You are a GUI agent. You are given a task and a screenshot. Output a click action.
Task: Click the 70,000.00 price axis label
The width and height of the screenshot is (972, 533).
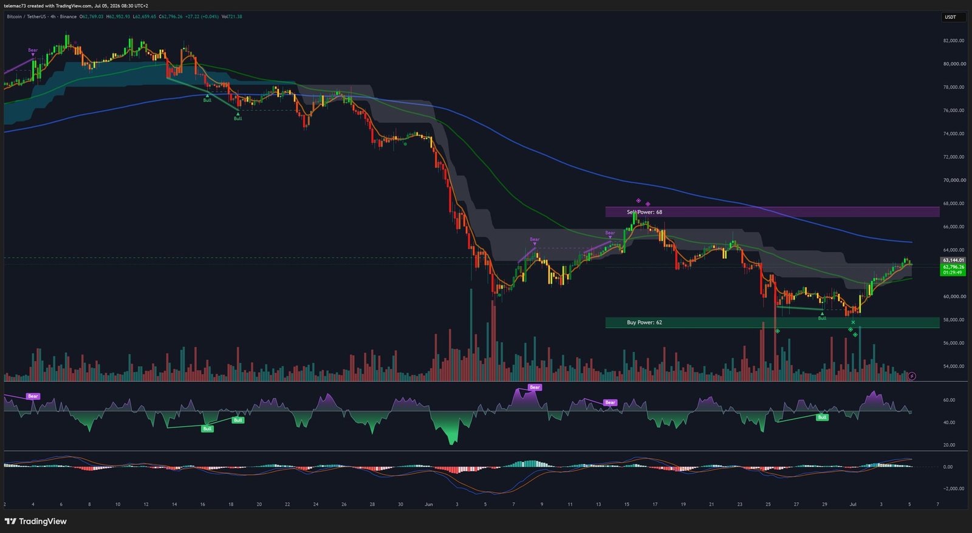(954, 180)
